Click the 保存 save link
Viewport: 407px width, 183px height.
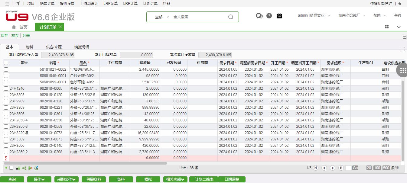click(5, 36)
